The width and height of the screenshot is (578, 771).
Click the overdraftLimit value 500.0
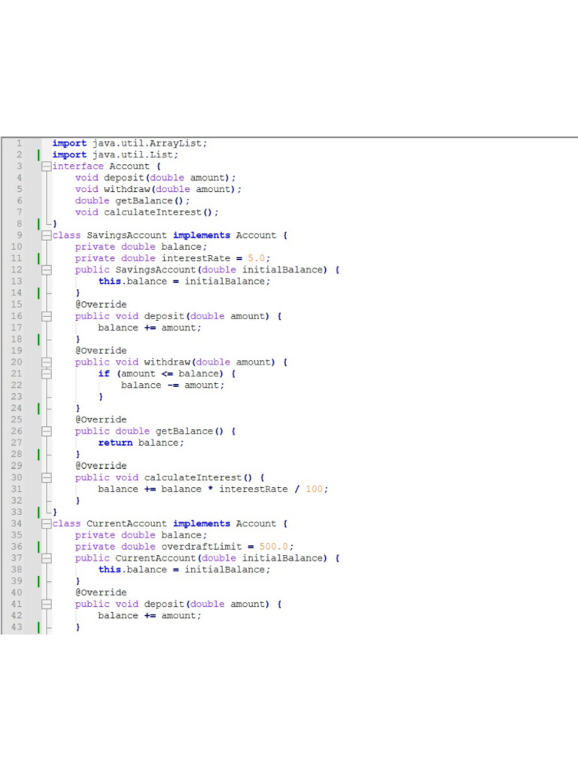pyautogui.click(x=274, y=547)
